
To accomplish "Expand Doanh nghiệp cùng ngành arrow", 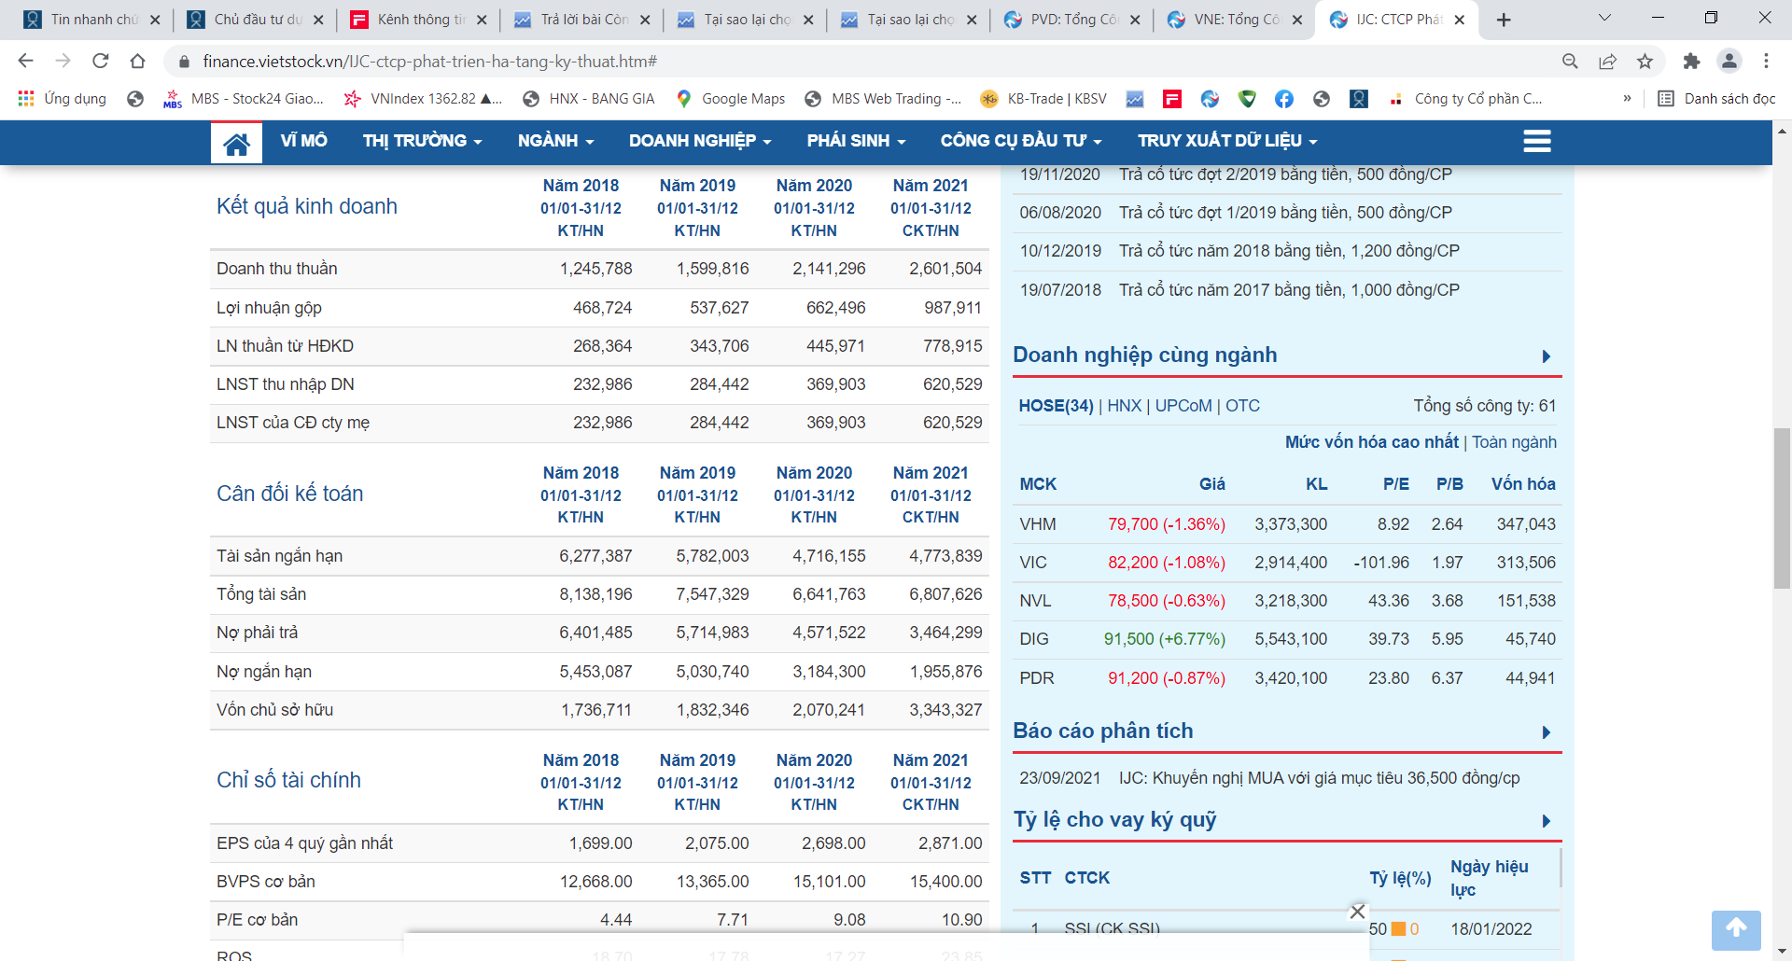I will pos(1546,356).
